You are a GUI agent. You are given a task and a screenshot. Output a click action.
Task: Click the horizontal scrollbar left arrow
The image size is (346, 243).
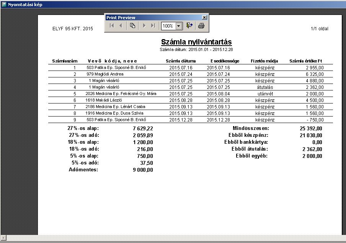tap(3, 238)
